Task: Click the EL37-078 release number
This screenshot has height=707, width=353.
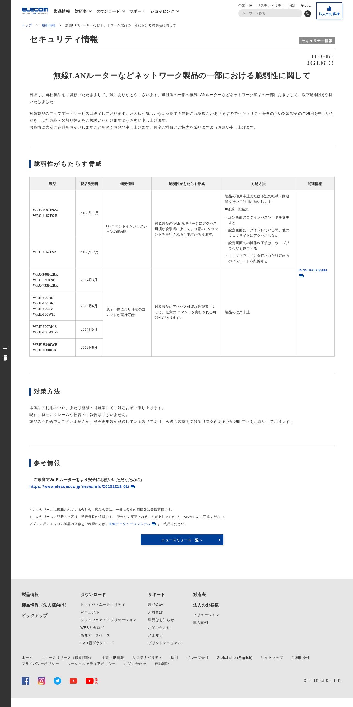Action: [323, 56]
